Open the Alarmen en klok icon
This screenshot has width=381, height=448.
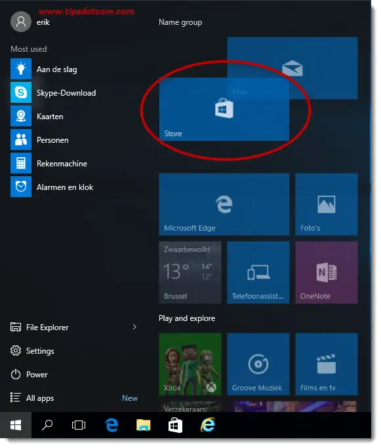[x=21, y=187]
